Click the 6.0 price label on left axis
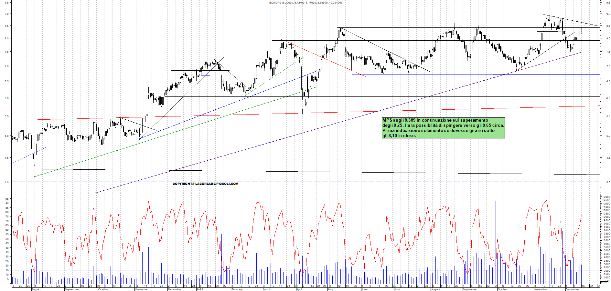611x291 pixels. coord(6,98)
